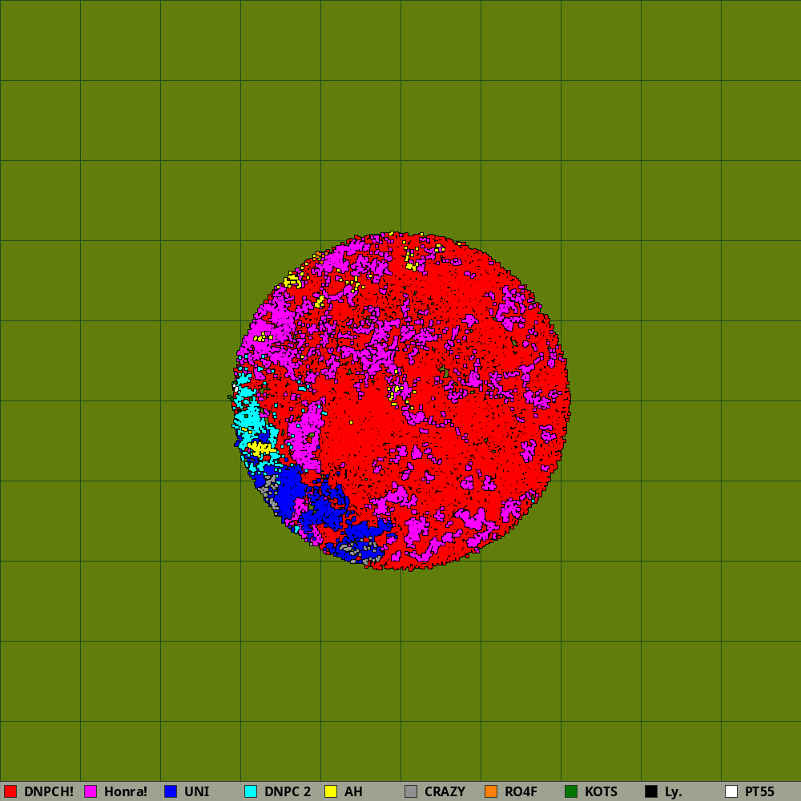The height and width of the screenshot is (801, 801).
Task: Click the yellow AH legend swatch
Action: (x=331, y=791)
